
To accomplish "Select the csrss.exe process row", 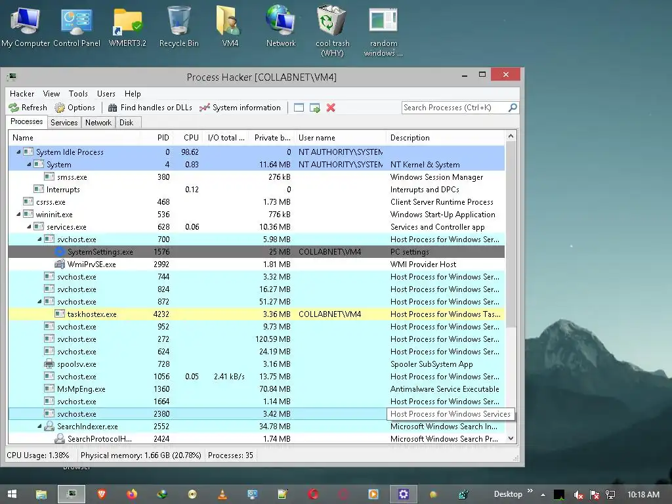I will [257, 202].
